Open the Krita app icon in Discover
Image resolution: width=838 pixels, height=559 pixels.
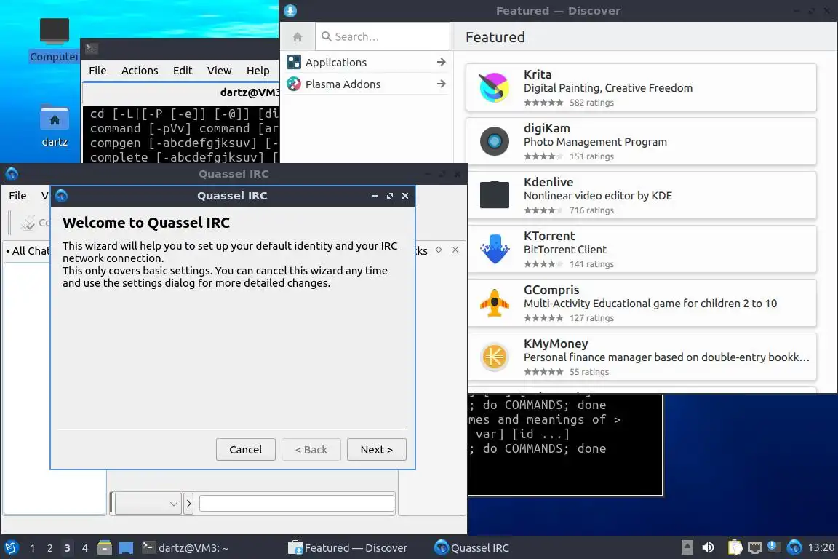pyautogui.click(x=495, y=87)
